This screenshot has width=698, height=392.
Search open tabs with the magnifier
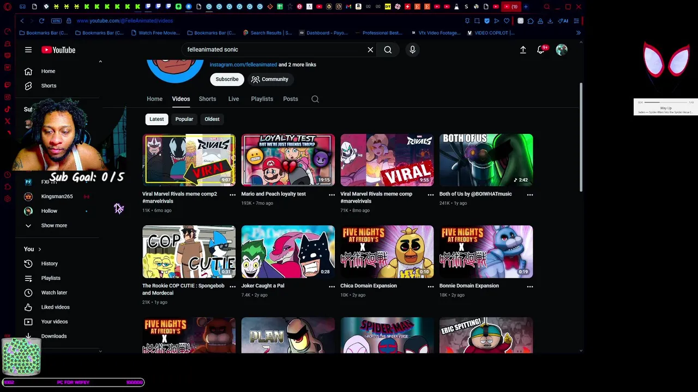pos(546,7)
